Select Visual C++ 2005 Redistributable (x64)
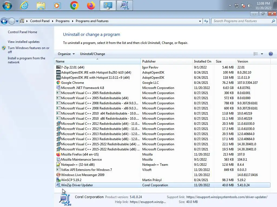Viewport: 277px width, 207px height. pos(163,98)
